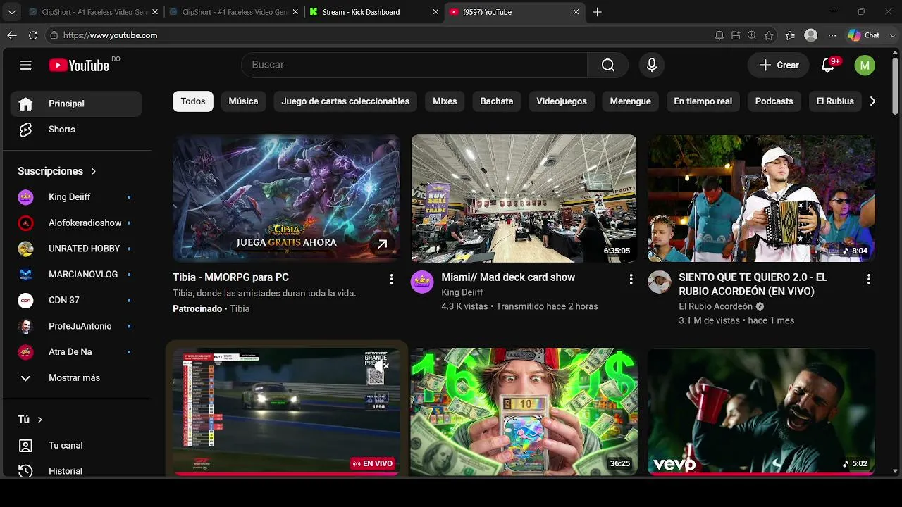Open the Tibia JUEGA GRATIS AHORA thumbnail
The height and width of the screenshot is (507, 902).
[x=286, y=199]
